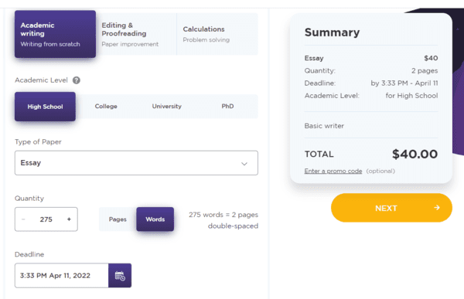Choose PhD academic level
The width and height of the screenshot is (464, 299).
227,106
